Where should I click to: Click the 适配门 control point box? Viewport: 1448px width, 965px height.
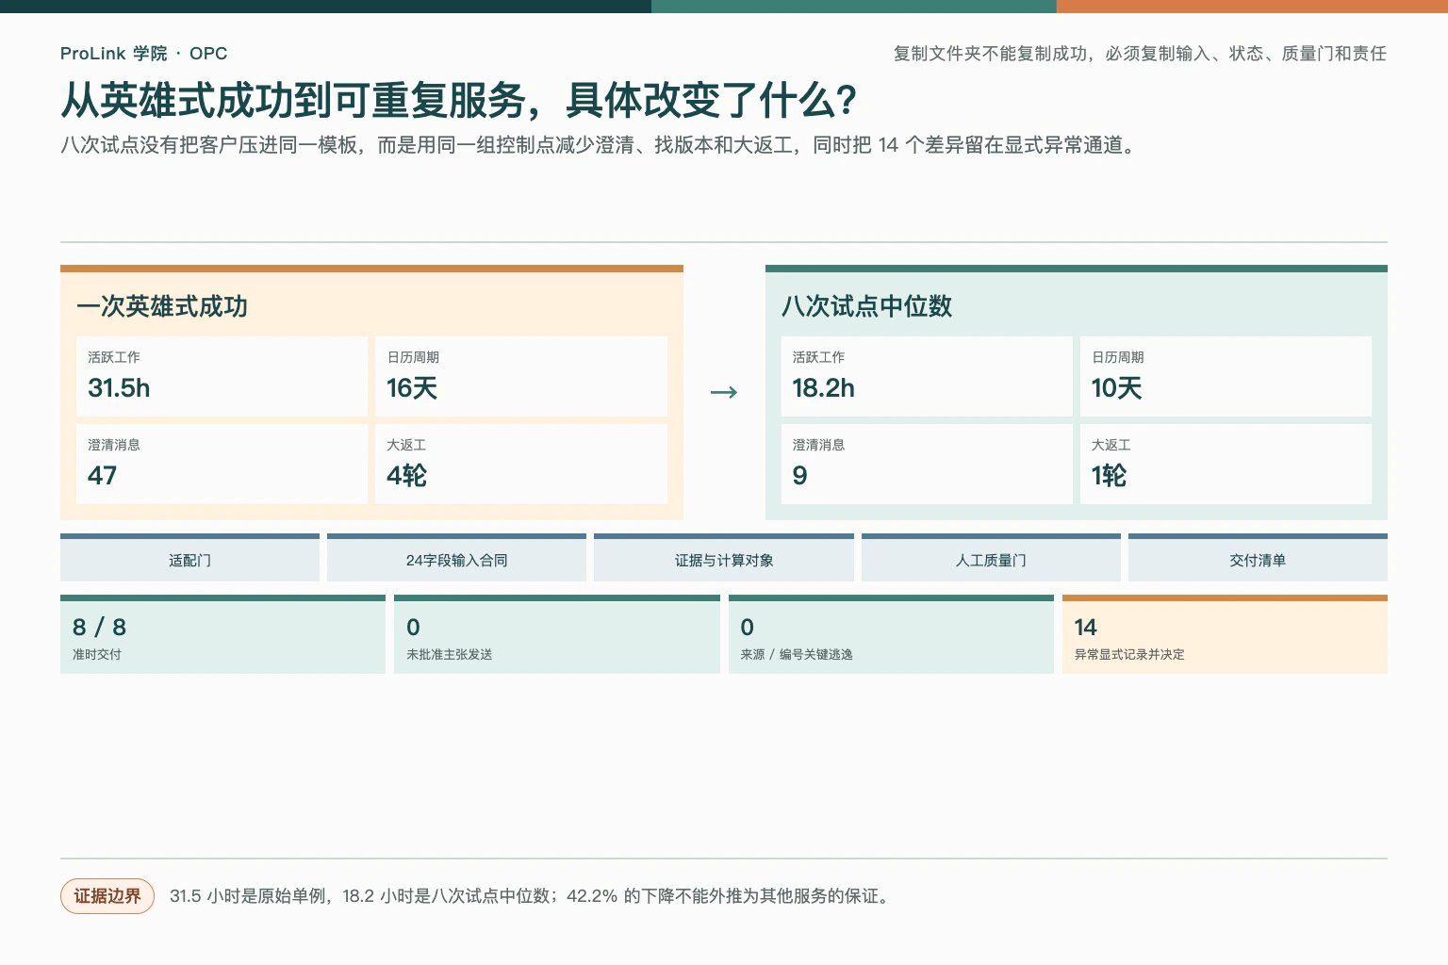pos(189,558)
